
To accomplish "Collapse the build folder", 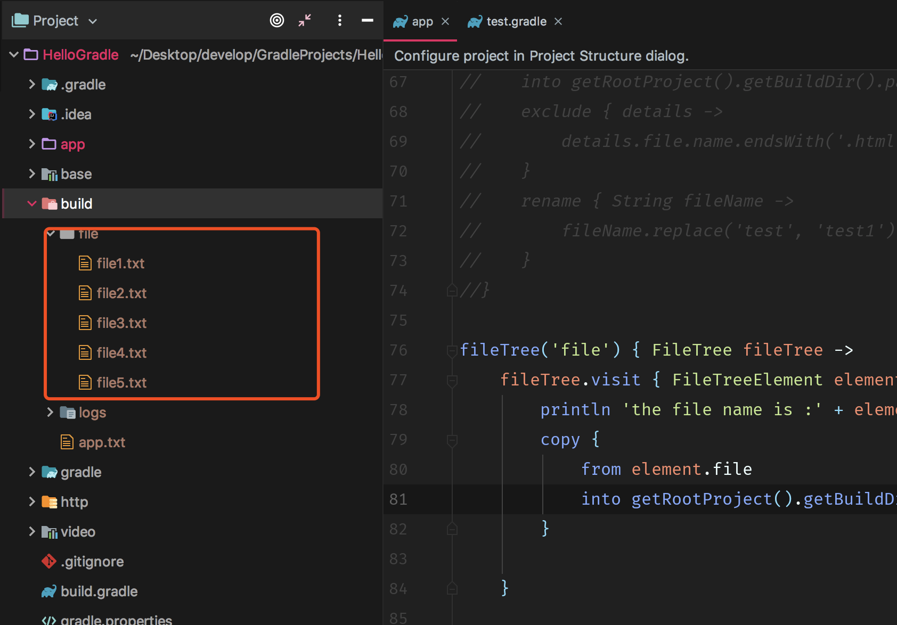I will pyautogui.click(x=32, y=203).
